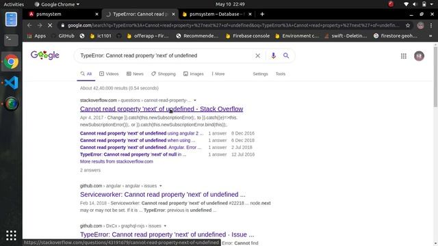Show all applications grid in the dock
This screenshot has width=438, height=246.
[x=11, y=236]
